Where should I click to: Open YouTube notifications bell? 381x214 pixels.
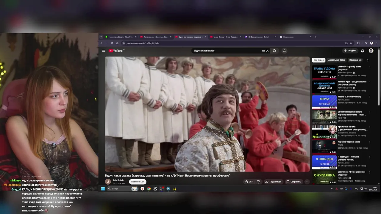pyautogui.click(x=362, y=51)
